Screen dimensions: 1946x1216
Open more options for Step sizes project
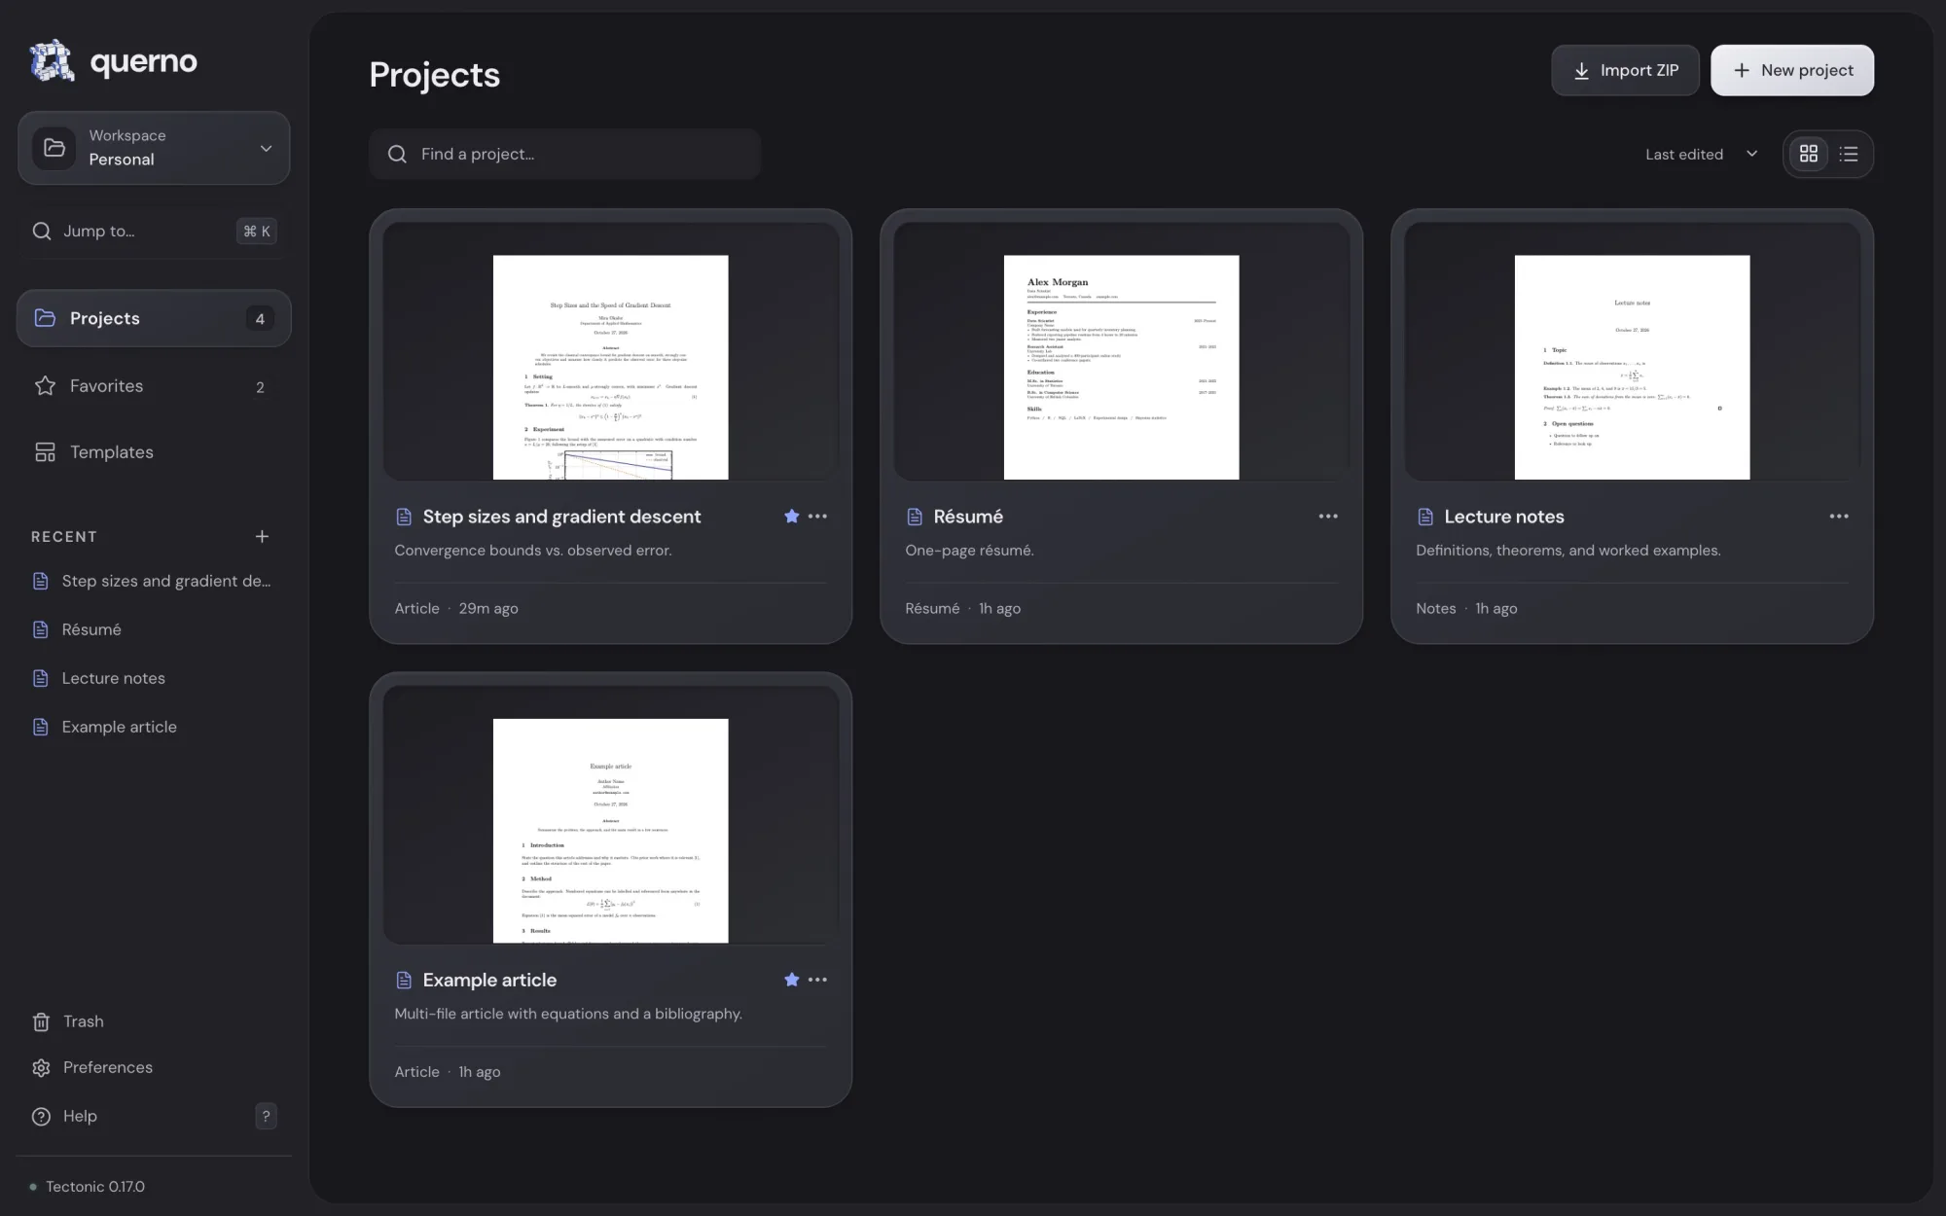pos(817,517)
